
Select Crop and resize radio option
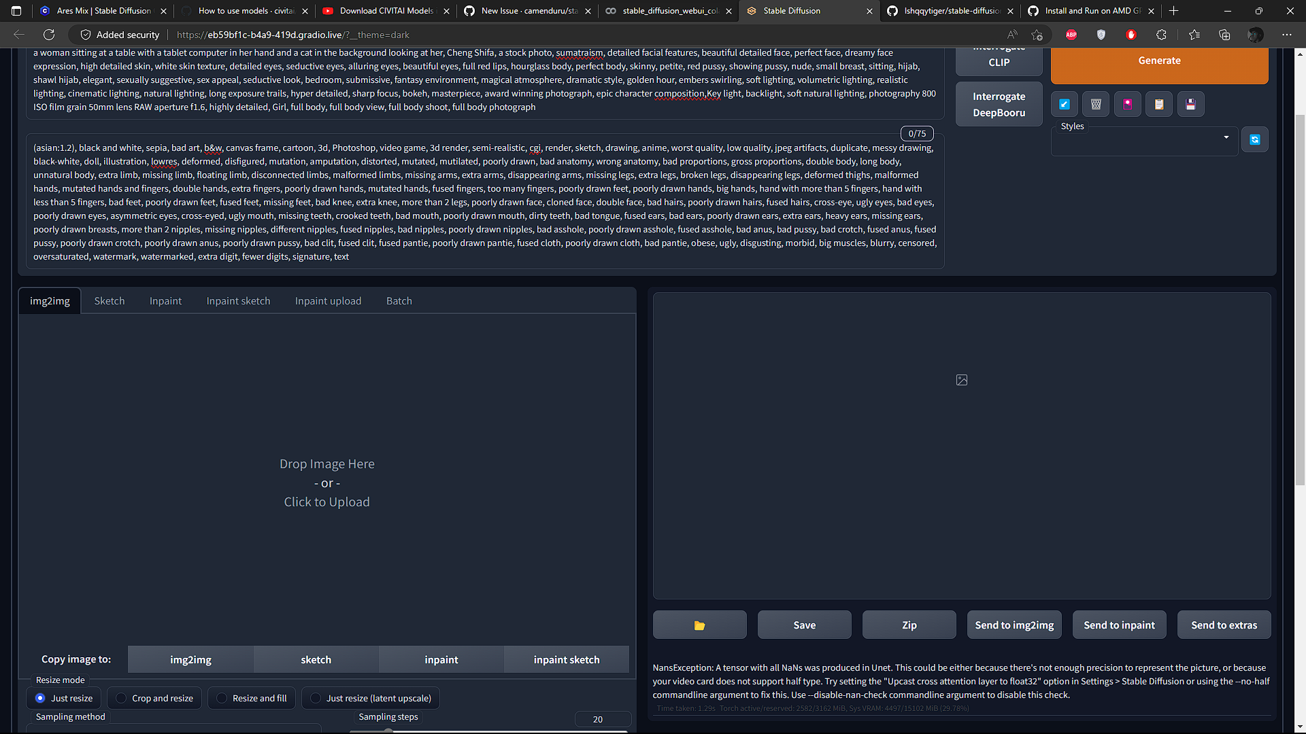(x=122, y=698)
